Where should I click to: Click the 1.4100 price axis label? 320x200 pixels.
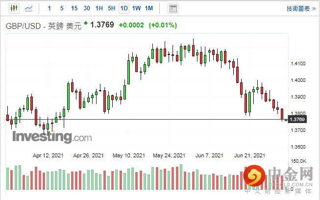[x=298, y=64]
